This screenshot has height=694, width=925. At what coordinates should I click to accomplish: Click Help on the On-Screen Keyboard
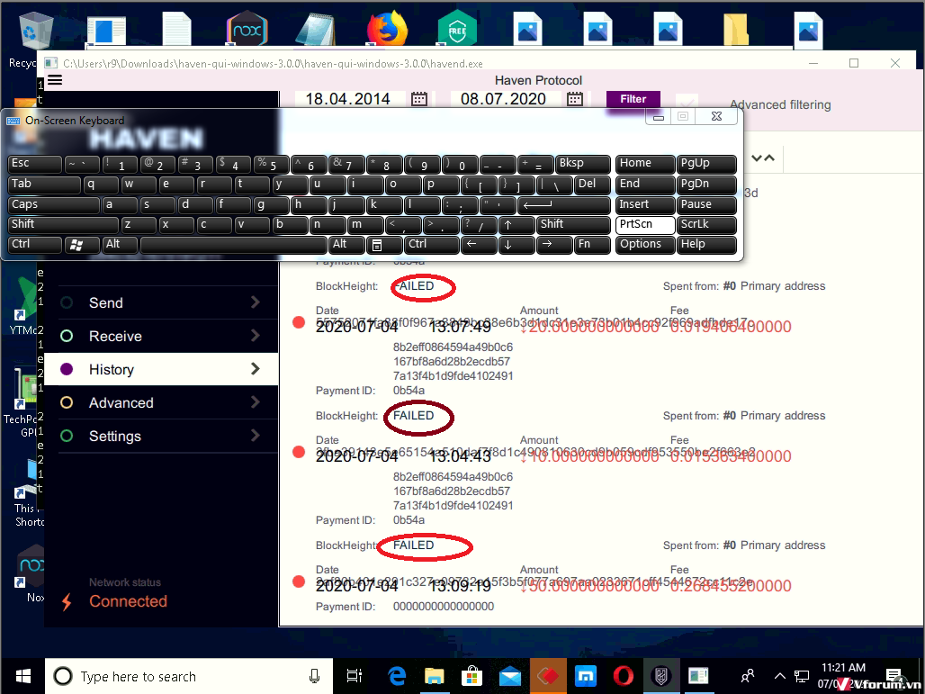[706, 245]
